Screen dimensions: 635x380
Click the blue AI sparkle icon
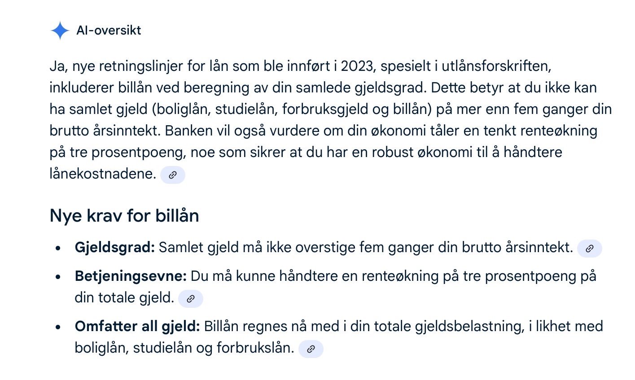point(60,31)
